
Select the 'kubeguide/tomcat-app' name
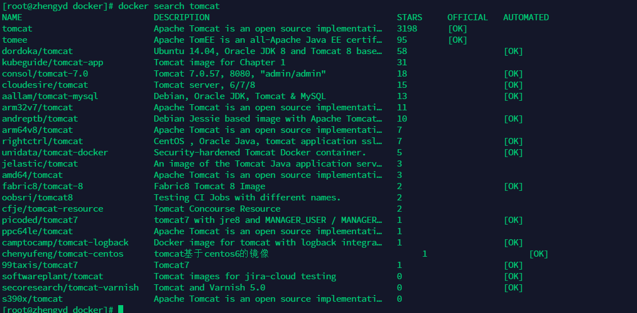(53, 62)
